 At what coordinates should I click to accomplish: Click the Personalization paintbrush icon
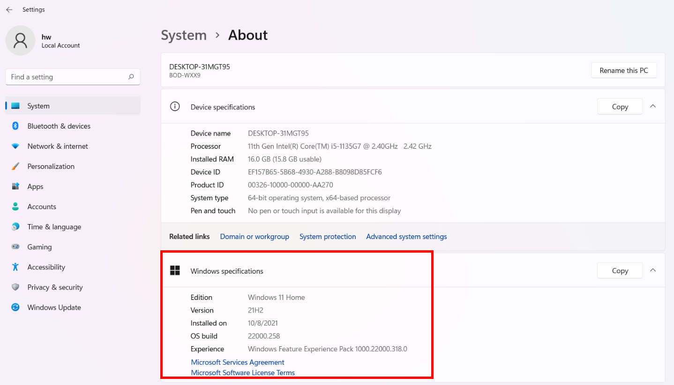click(15, 166)
